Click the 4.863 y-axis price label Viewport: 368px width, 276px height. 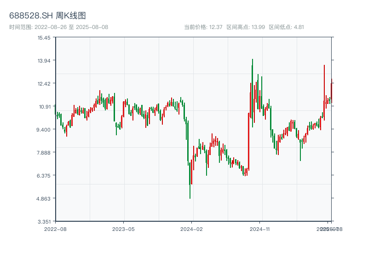click(44, 198)
